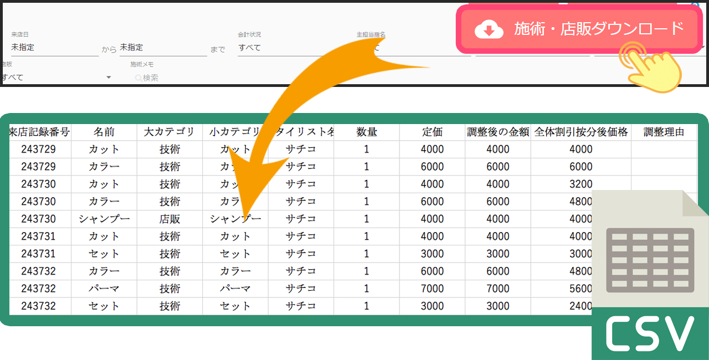Click the search magnifier icon in 施術メモ
Screen dimensions: 709x360
138,78
